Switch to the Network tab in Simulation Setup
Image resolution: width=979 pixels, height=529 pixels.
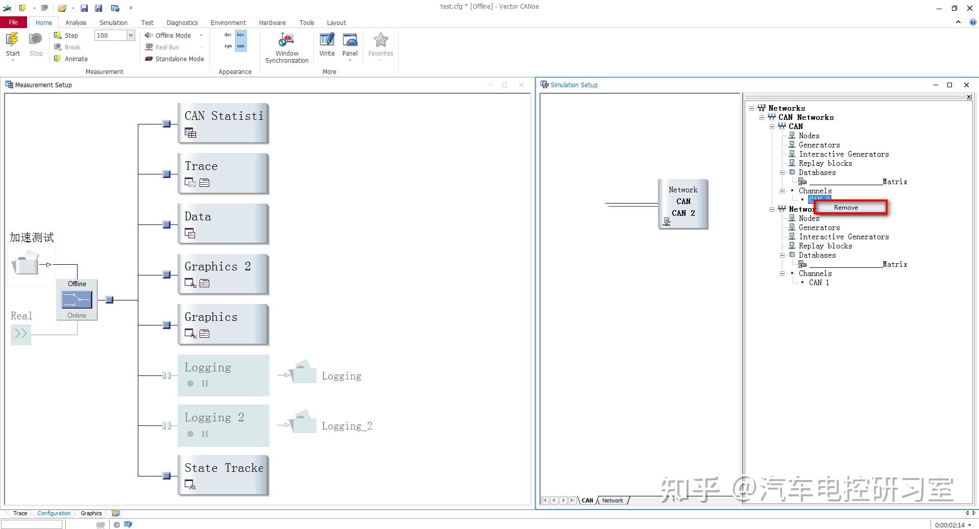tap(613, 500)
